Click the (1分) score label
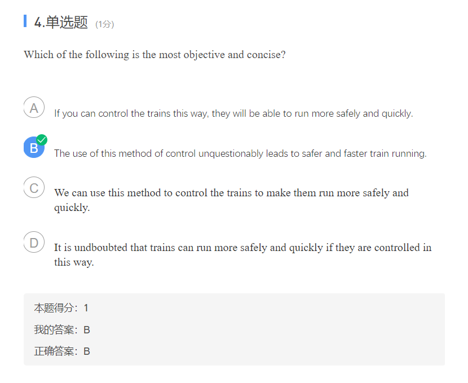468x383 pixels. coord(104,24)
